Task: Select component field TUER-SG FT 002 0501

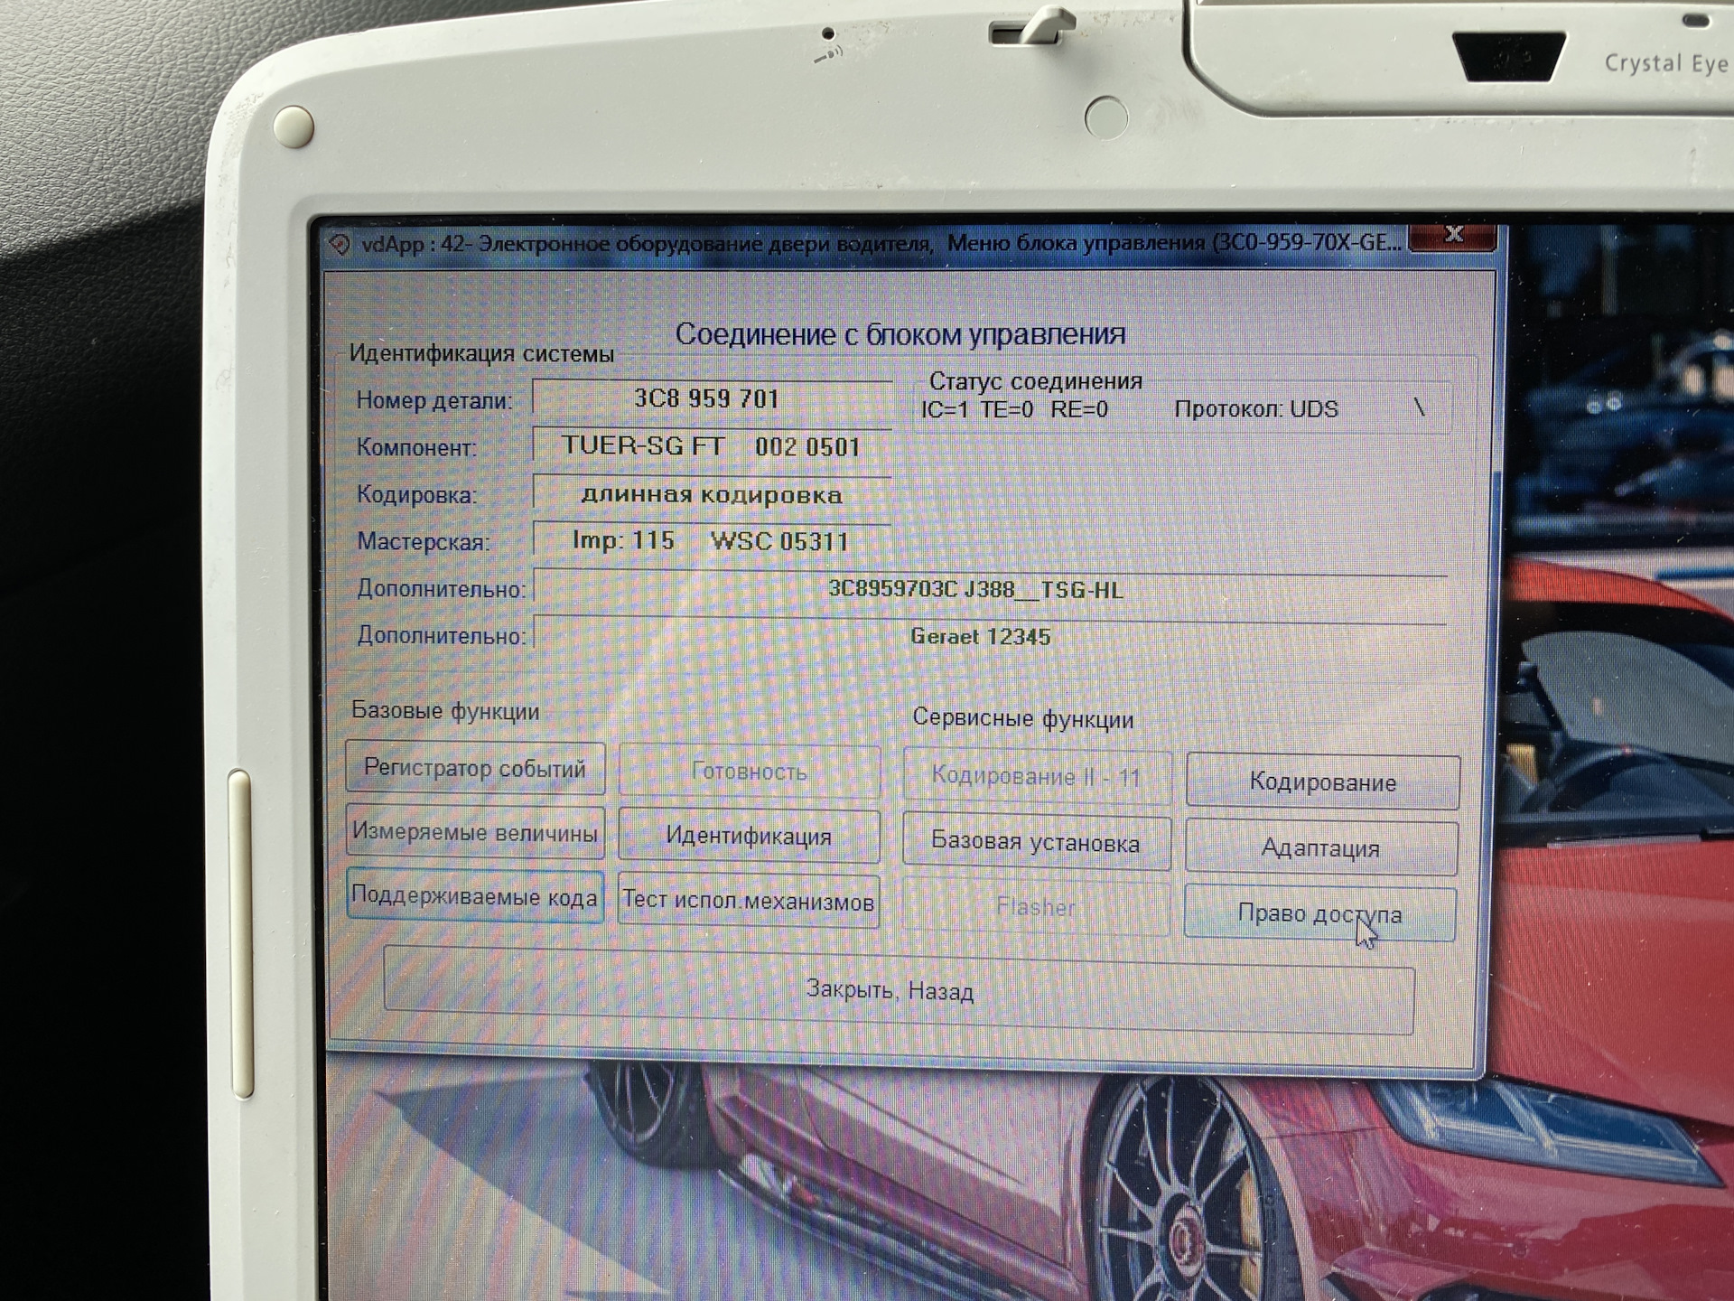Action: [712, 446]
